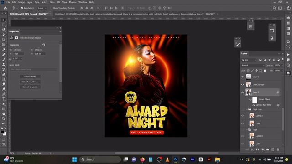Click the X position field in Properties
The width and height of the screenshot is (292, 164).
tap(18, 54)
